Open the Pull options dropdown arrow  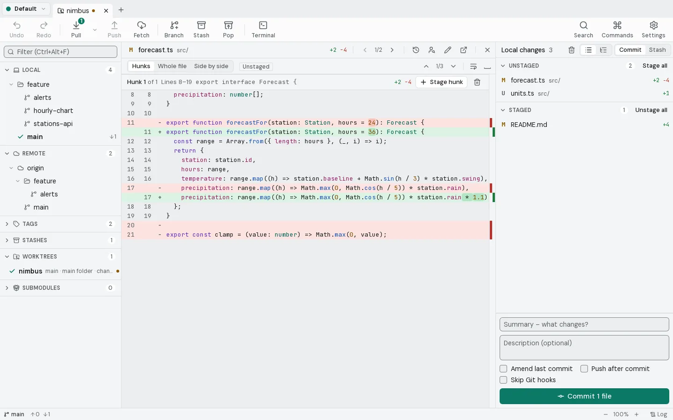coord(95,30)
